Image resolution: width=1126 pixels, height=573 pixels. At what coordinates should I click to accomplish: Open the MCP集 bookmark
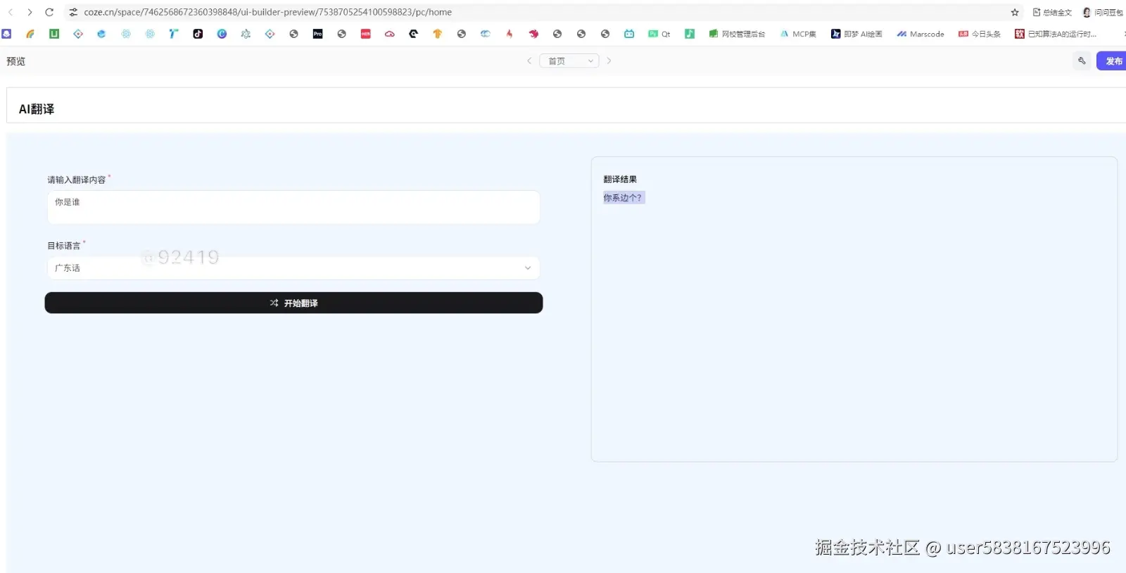click(x=798, y=34)
